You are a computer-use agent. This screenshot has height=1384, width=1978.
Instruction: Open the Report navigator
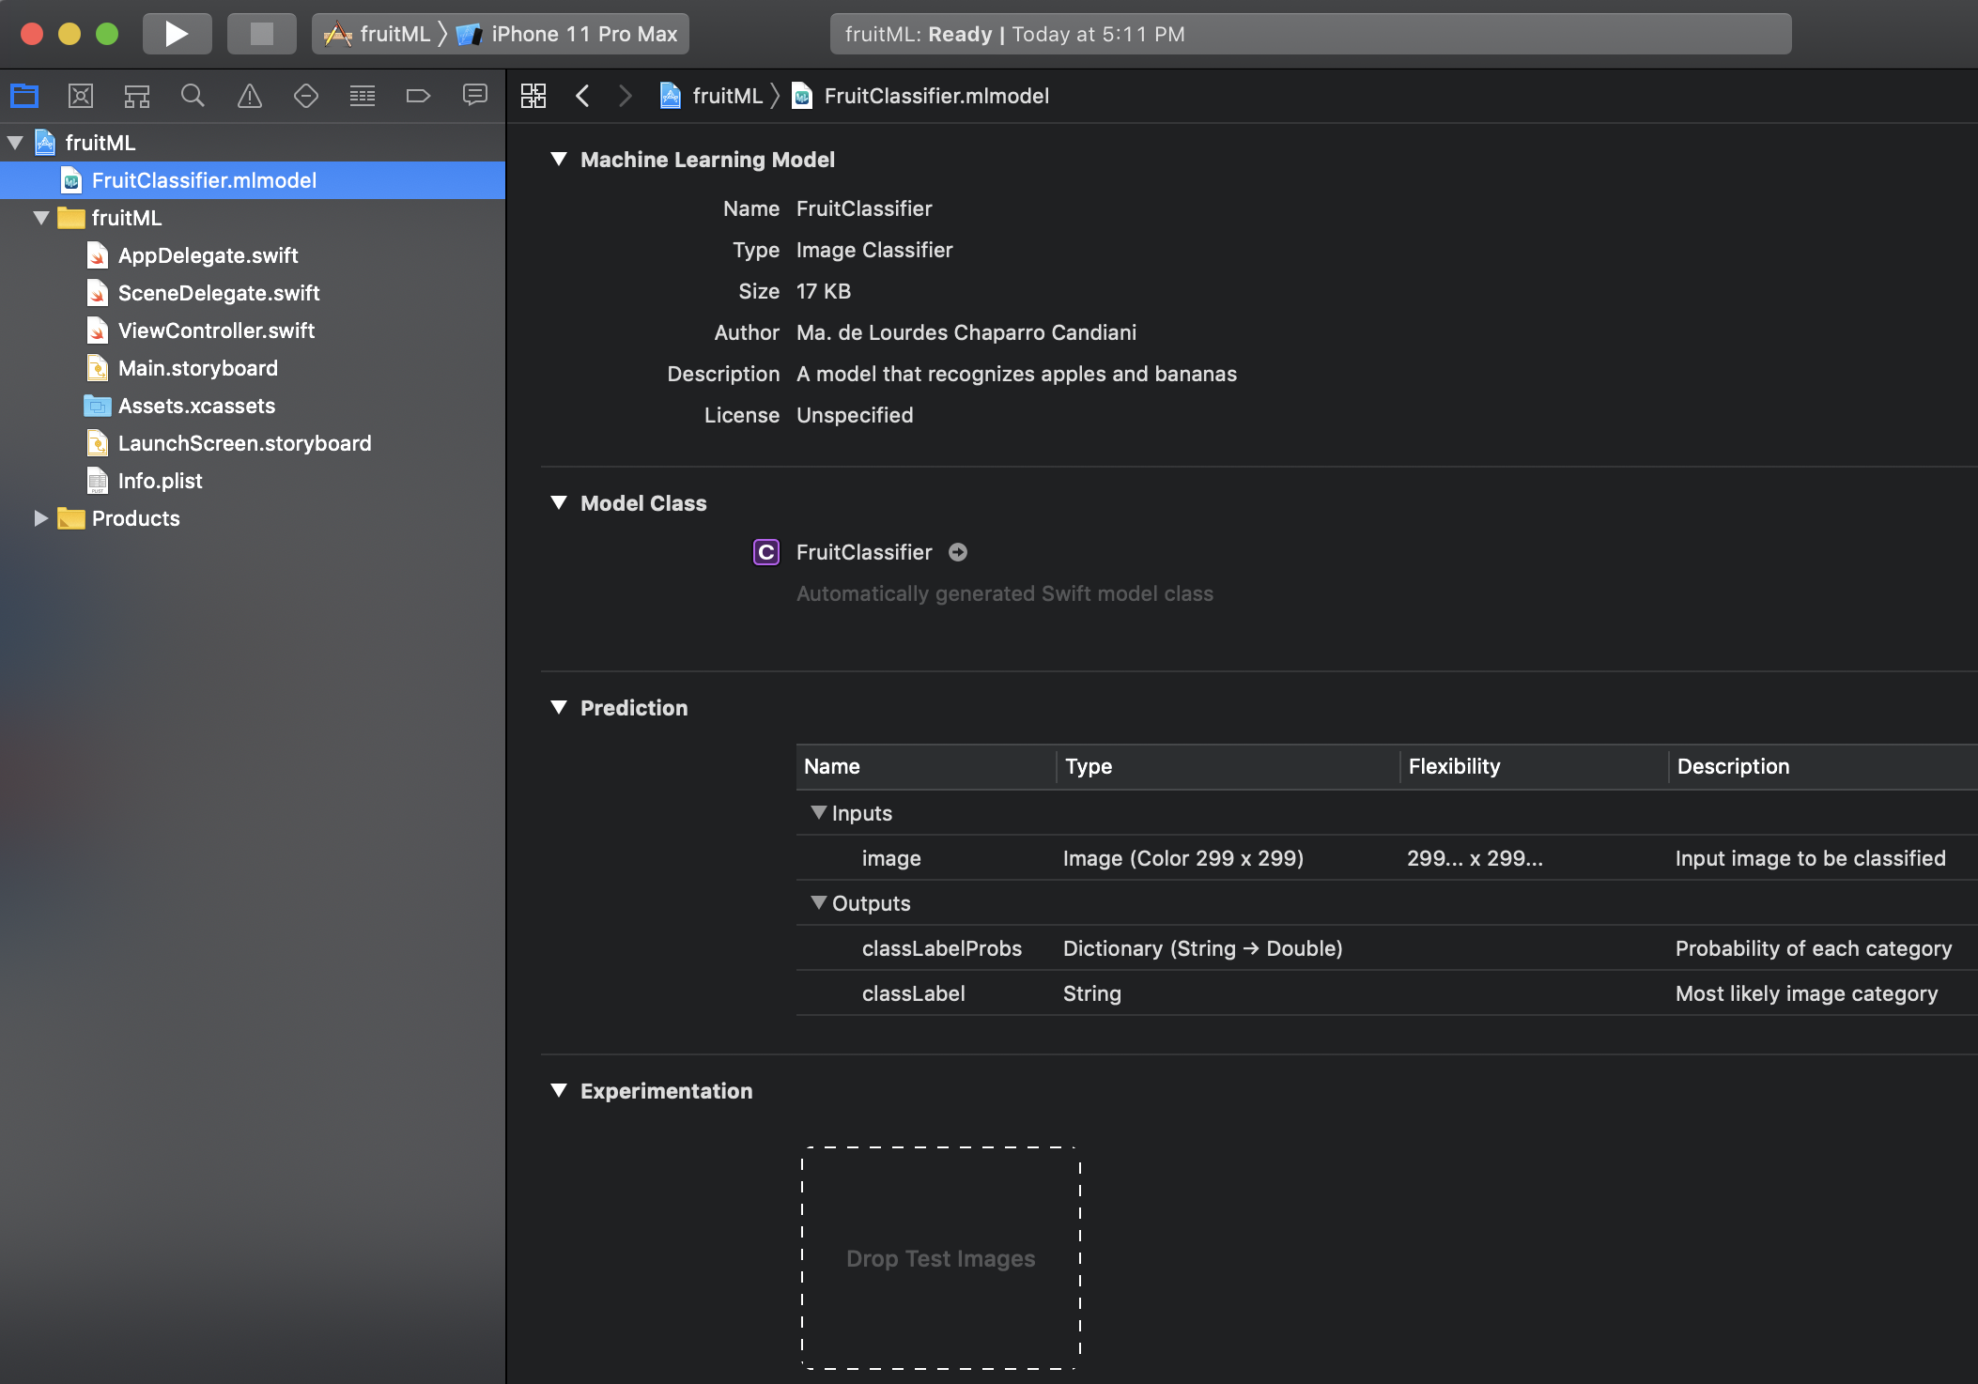pyautogui.click(x=475, y=96)
